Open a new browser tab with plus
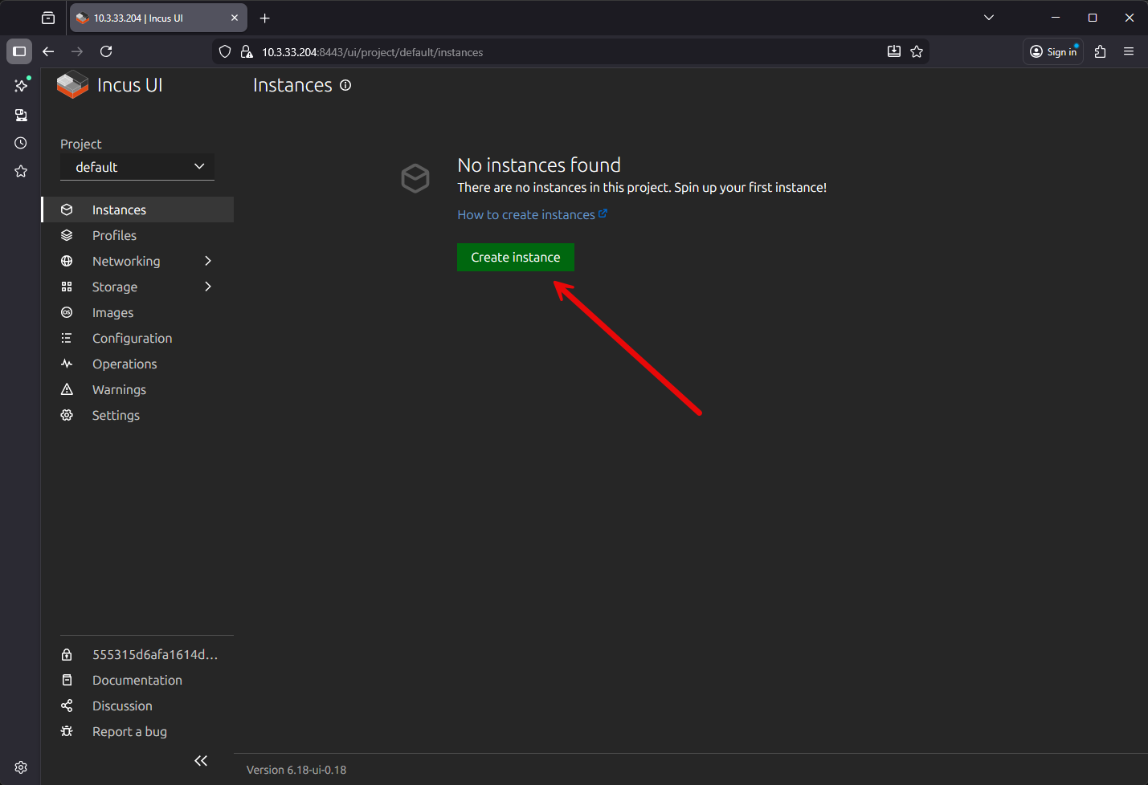Image resolution: width=1148 pixels, height=785 pixels. pos(265,18)
